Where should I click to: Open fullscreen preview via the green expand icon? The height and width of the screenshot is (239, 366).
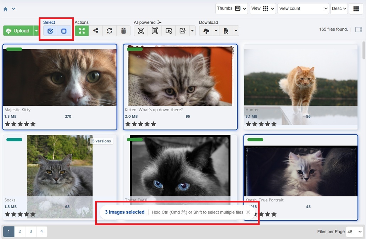[81, 31]
